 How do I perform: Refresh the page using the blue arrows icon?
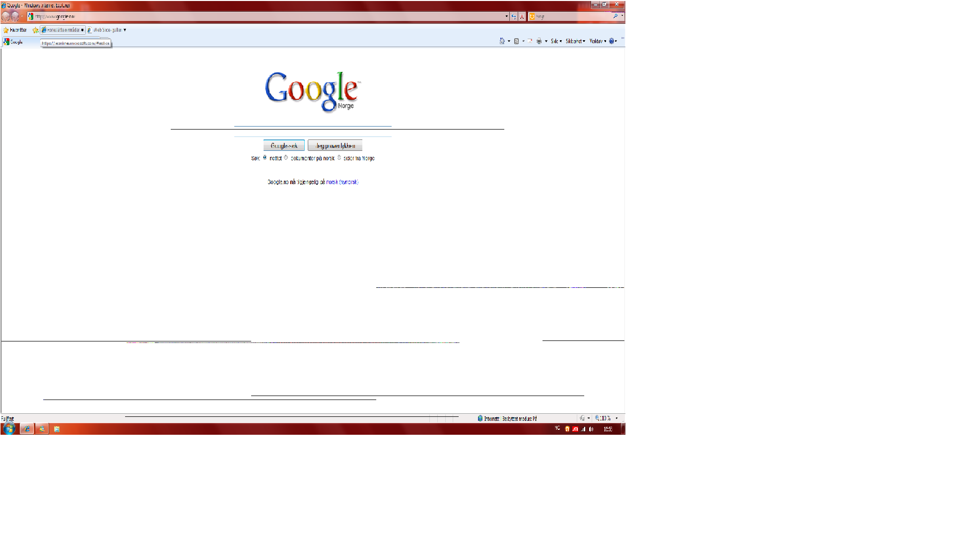514,16
